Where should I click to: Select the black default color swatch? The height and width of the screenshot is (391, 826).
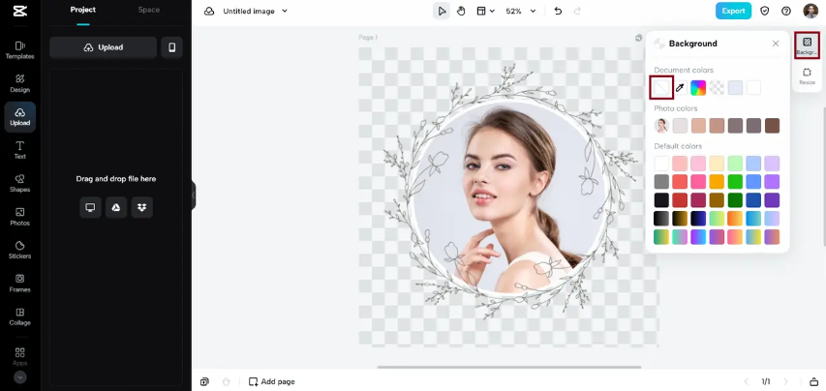tap(661, 200)
